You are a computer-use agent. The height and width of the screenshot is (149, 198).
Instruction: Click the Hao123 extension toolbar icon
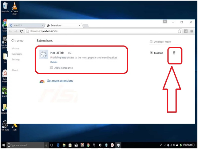[x=186, y=31]
